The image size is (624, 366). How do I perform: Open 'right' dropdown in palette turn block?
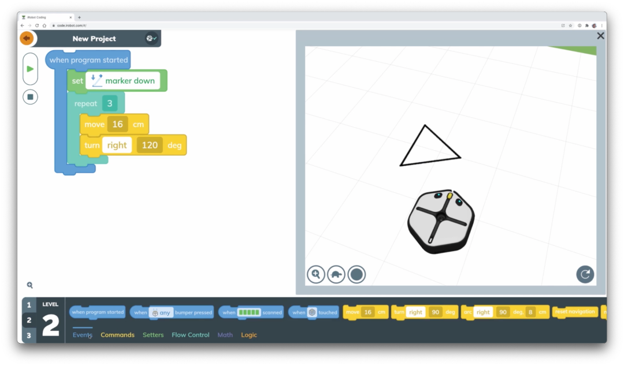pyautogui.click(x=415, y=312)
